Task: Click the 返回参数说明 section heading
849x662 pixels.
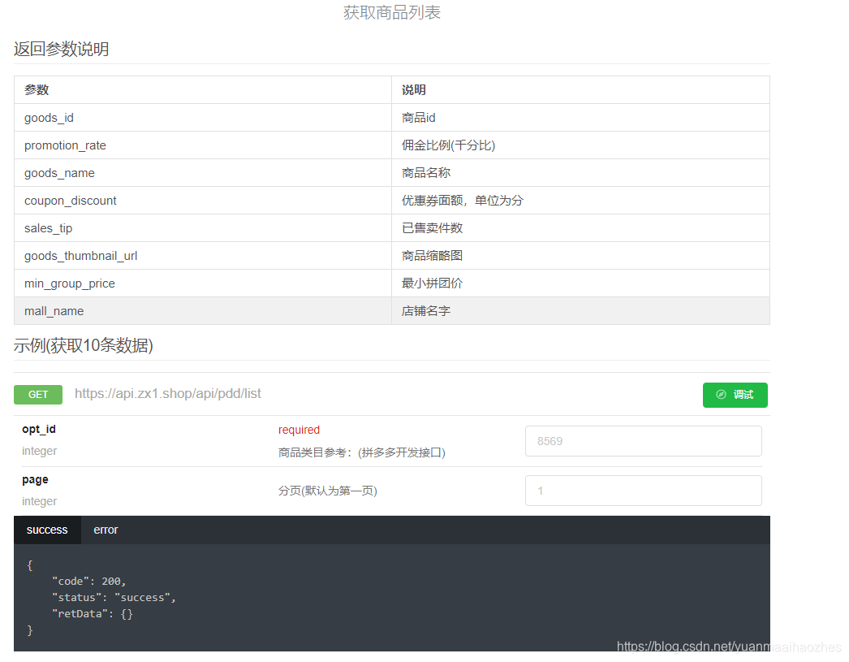Action: tap(62, 49)
